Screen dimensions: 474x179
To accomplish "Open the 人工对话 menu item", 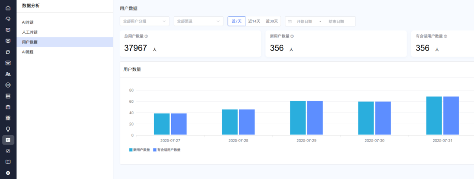I will [x=29, y=32].
